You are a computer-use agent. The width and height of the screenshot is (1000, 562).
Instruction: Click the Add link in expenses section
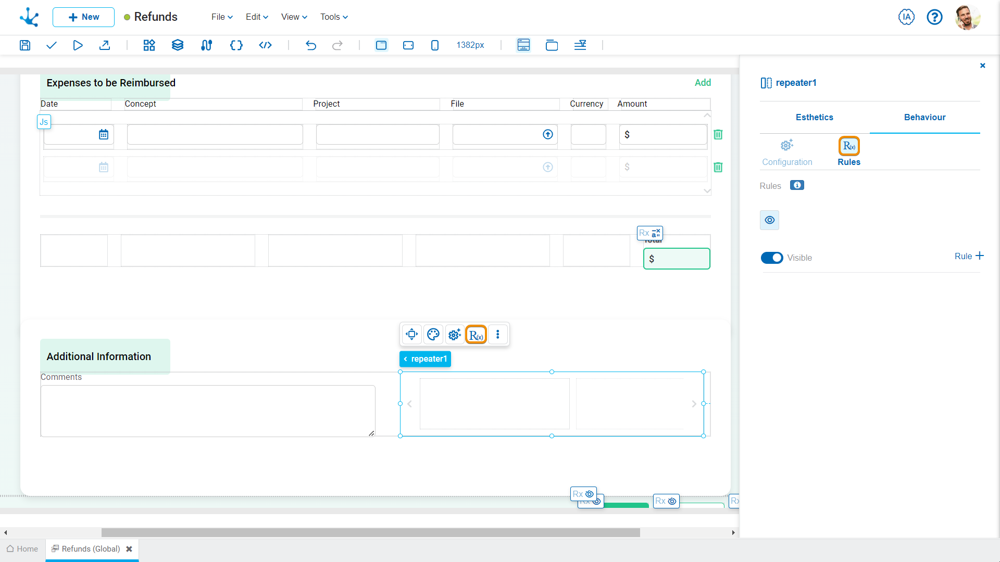coord(703,83)
